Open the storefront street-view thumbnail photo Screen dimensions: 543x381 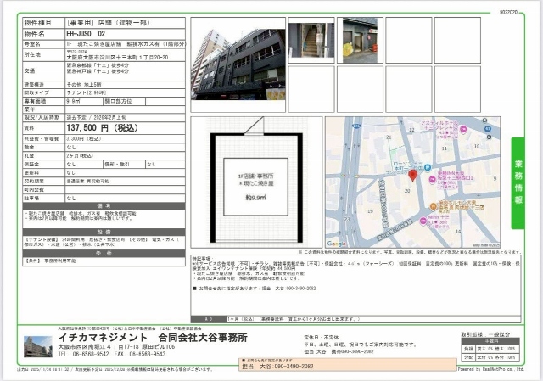pyautogui.click(x=359, y=39)
